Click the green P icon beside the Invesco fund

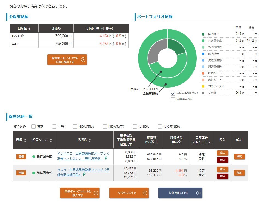(x=106, y=158)
